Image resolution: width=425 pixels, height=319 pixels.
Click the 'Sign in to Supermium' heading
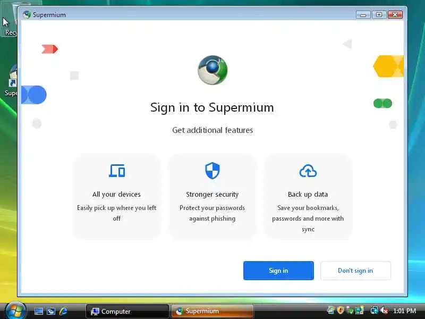coord(212,108)
